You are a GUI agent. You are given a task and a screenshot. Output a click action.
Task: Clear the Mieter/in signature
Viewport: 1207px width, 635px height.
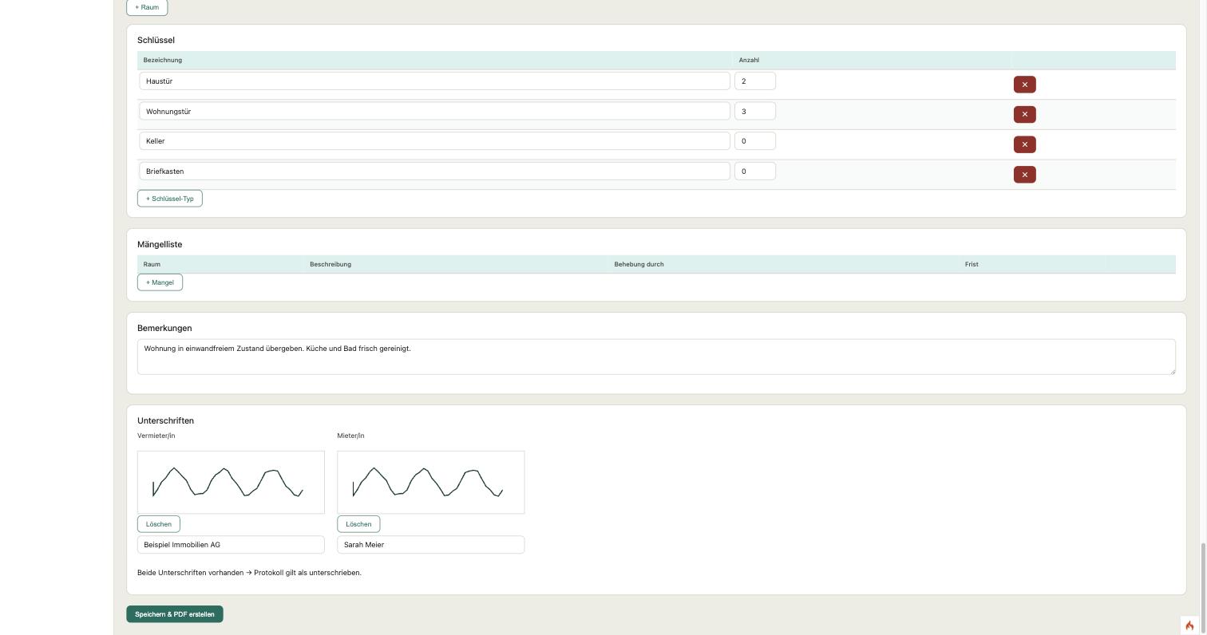click(358, 524)
